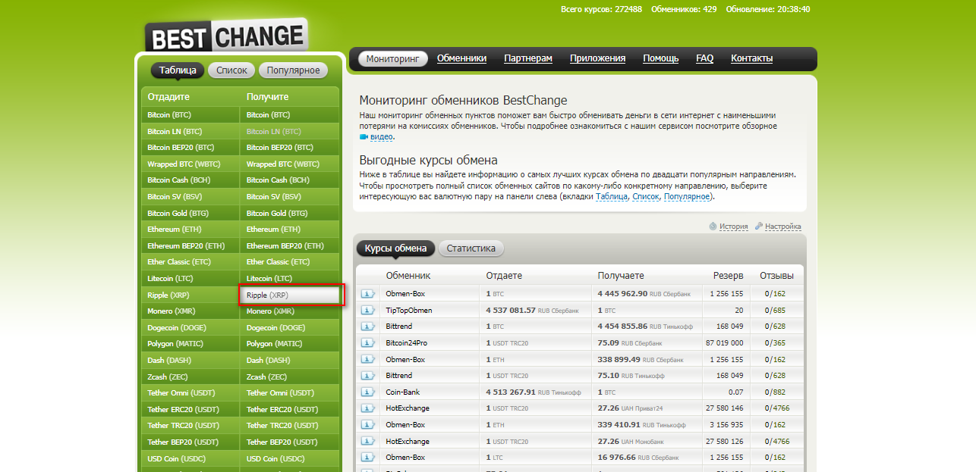
Task: Select Wrapped BTC (WBTC) in Получите column
Action: click(x=290, y=164)
